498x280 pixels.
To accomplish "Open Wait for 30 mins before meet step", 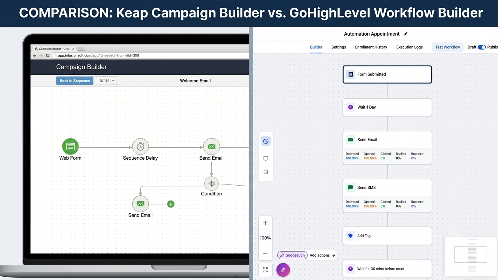I will 387,269.
